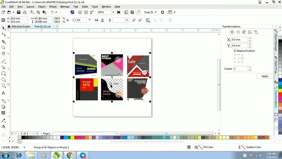Toggle Show grid button

[132, 12]
